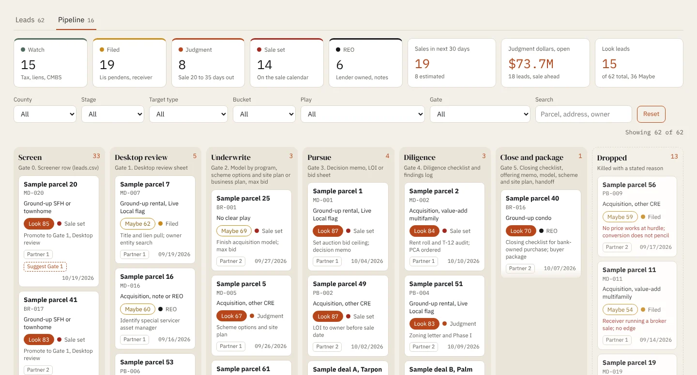Select the Pipeline tab

[76, 20]
